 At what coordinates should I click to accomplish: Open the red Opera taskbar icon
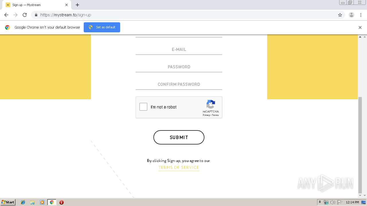(x=61, y=202)
